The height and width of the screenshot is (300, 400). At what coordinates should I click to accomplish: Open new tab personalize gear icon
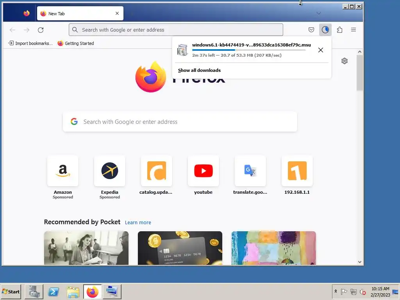[345, 61]
